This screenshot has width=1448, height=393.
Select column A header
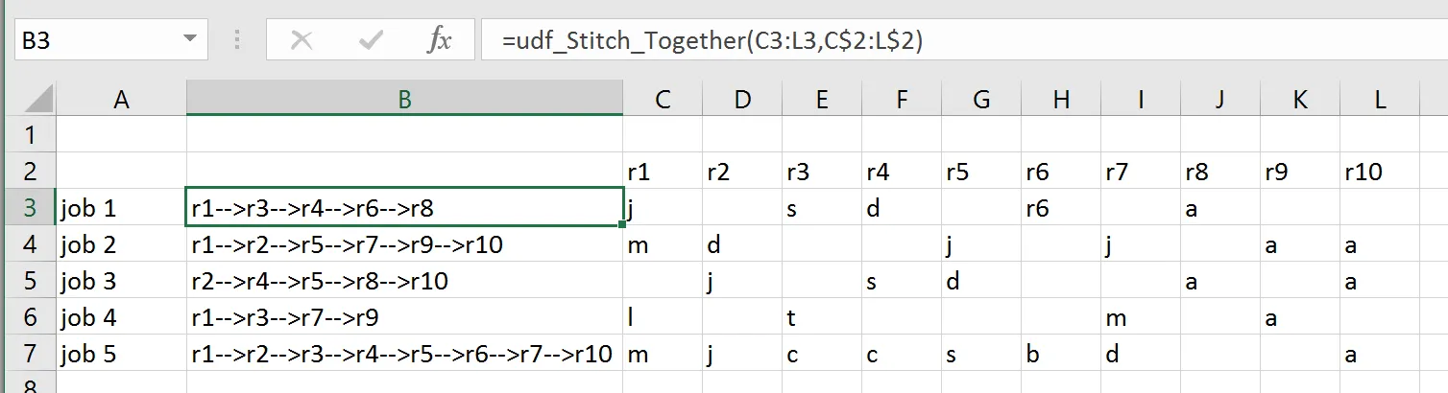(x=121, y=99)
